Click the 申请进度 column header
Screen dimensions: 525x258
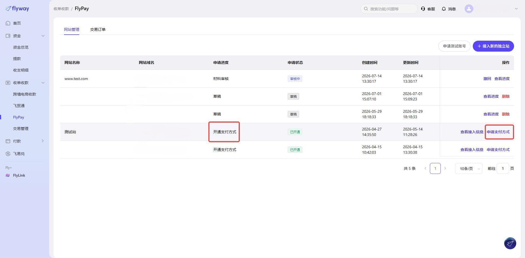(x=221, y=63)
